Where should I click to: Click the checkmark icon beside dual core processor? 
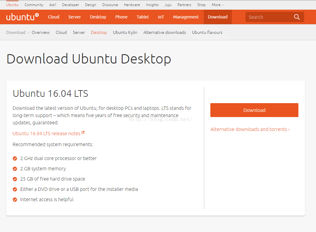[x=15, y=158]
